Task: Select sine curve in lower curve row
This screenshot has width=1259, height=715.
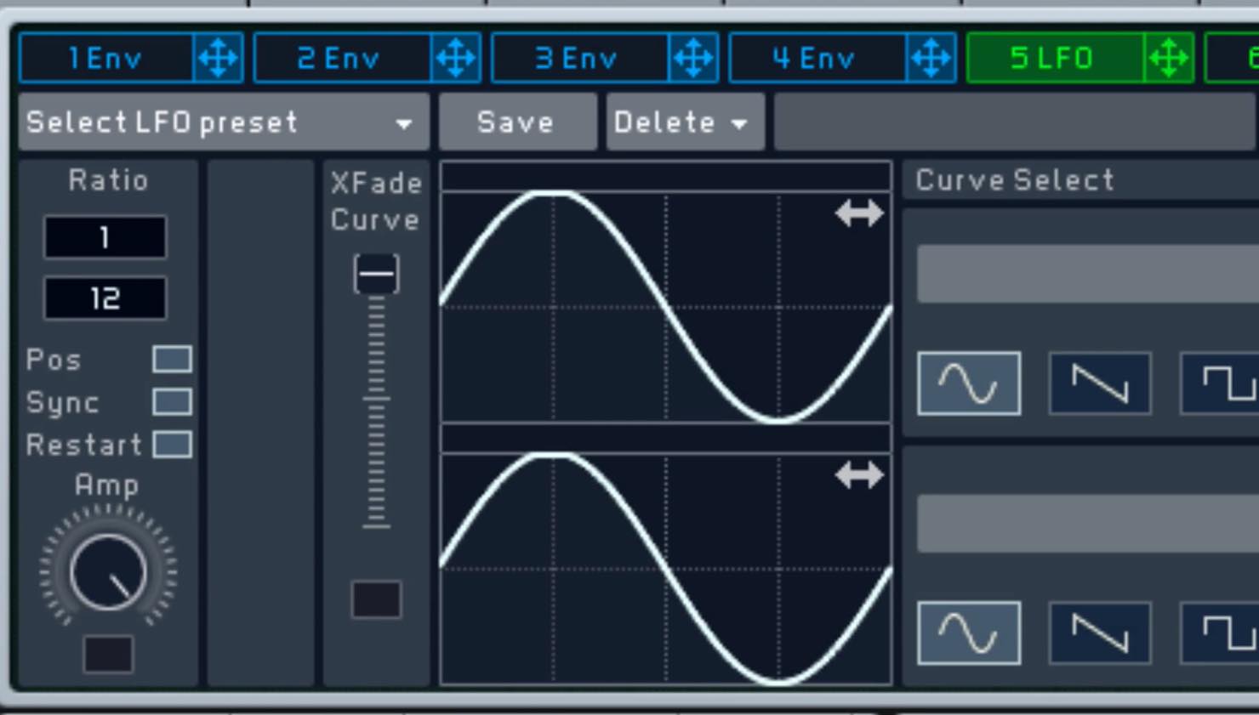Action: pyautogui.click(x=969, y=633)
